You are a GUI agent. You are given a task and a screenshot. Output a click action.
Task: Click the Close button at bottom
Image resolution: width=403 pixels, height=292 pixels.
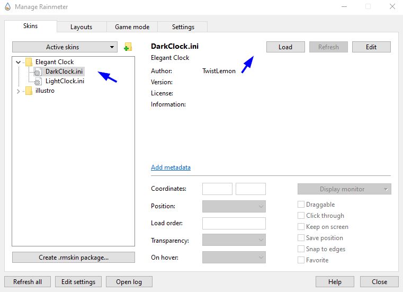379,282
